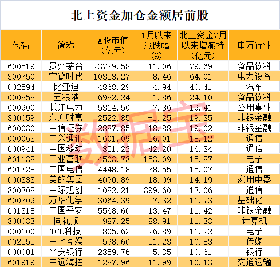Click the 中远海控 name cell

[66, 262]
